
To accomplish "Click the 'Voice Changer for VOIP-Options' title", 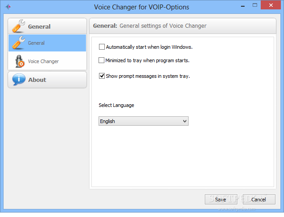I will 142,7.
